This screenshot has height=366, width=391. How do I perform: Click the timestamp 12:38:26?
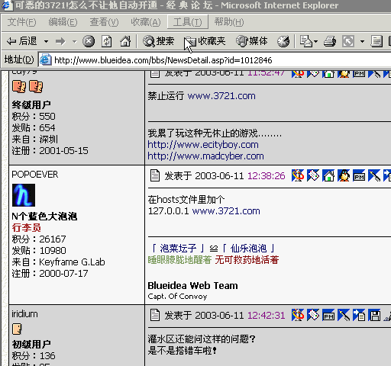(x=267, y=176)
